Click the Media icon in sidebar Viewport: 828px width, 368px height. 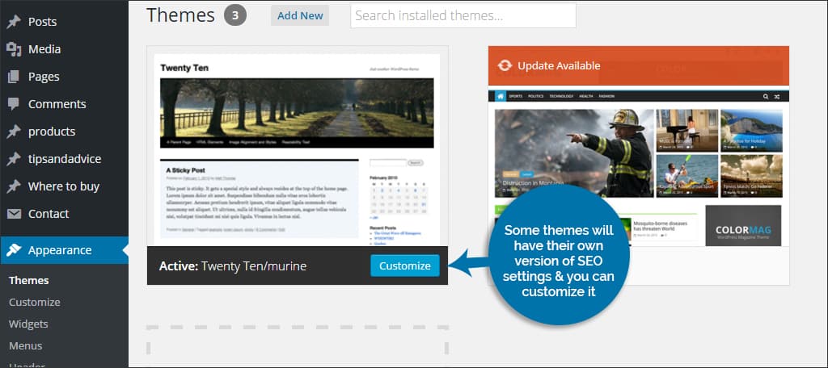14,49
